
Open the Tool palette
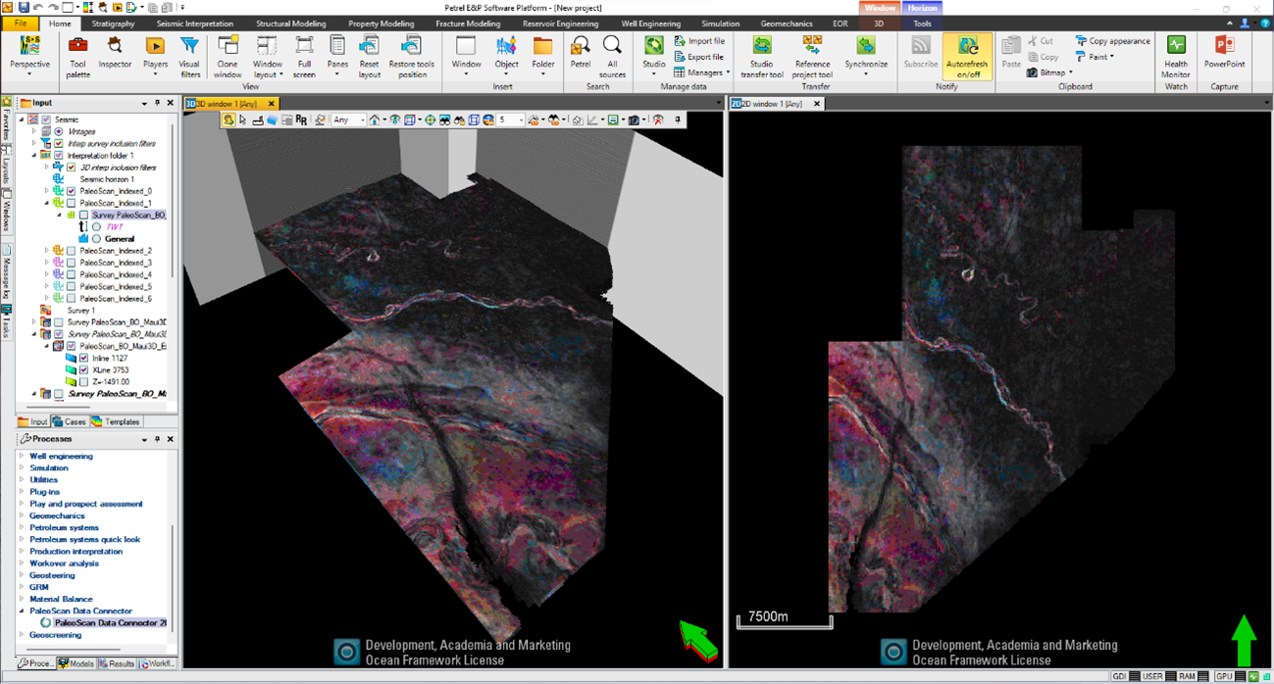[x=77, y=55]
